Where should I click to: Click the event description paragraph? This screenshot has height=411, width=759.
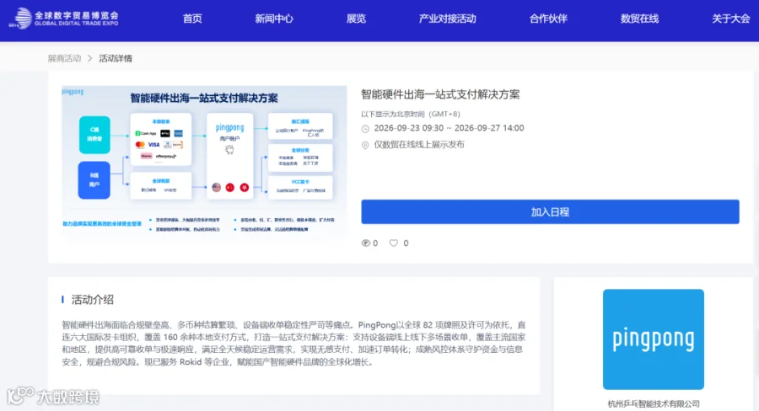pyautogui.click(x=293, y=344)
